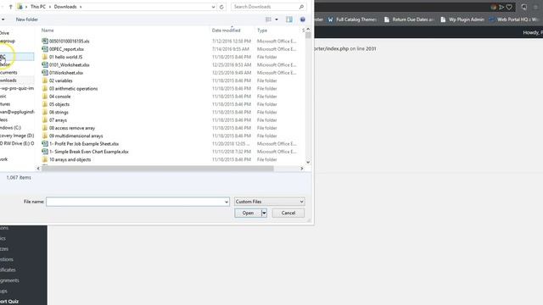The image size is (543, 305).
Task: Click the Open button
Action: point(248,213)
